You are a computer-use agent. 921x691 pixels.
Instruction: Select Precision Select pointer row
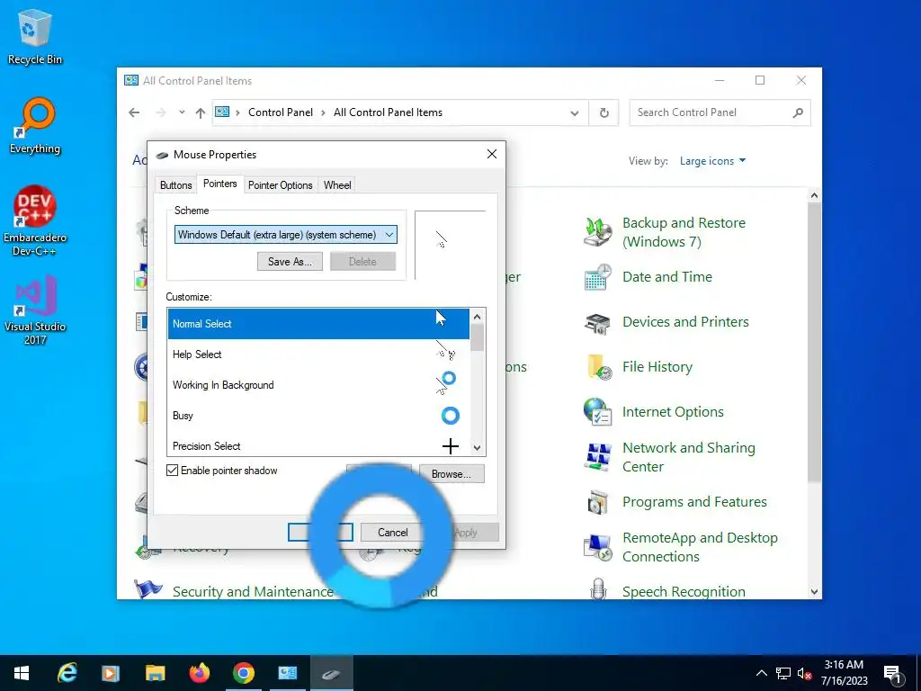pyautogui.click(x=318, y=444)
